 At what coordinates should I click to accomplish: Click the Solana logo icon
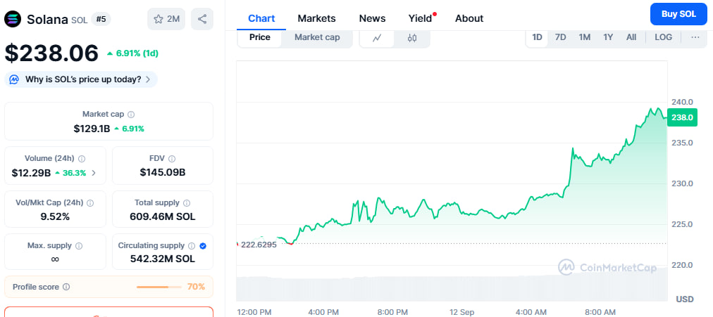(13, 19)
